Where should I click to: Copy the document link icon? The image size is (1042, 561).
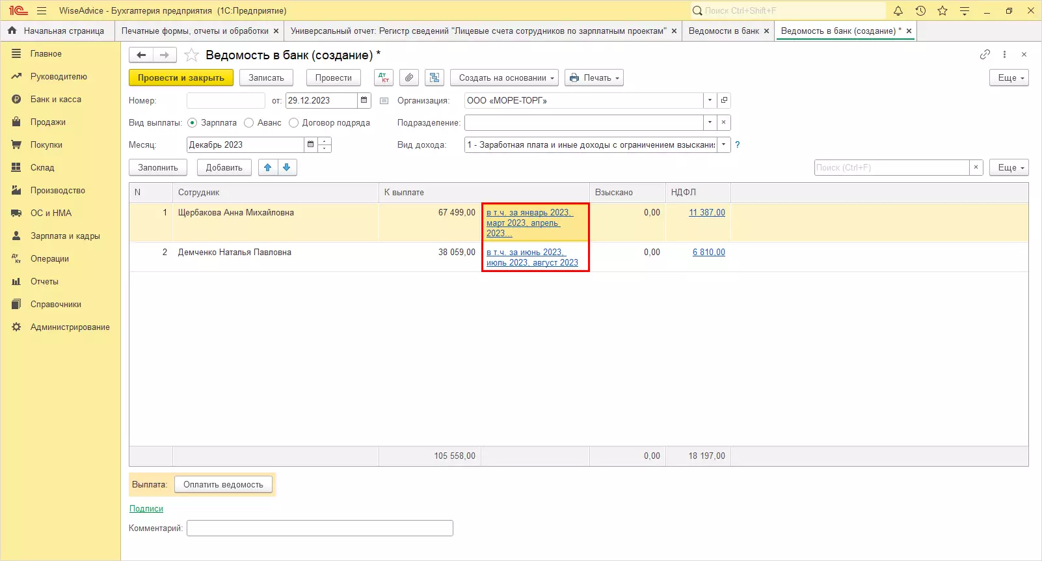pyautogui.click(x=985, y=55)
